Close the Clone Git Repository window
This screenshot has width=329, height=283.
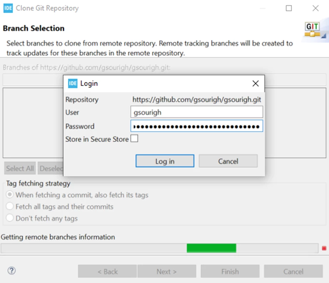pos(315,8)
